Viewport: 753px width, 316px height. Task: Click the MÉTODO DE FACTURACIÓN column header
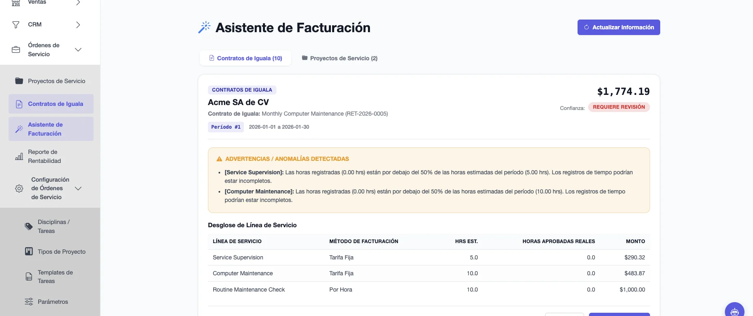pyautogui.click(x=364, y=241)
